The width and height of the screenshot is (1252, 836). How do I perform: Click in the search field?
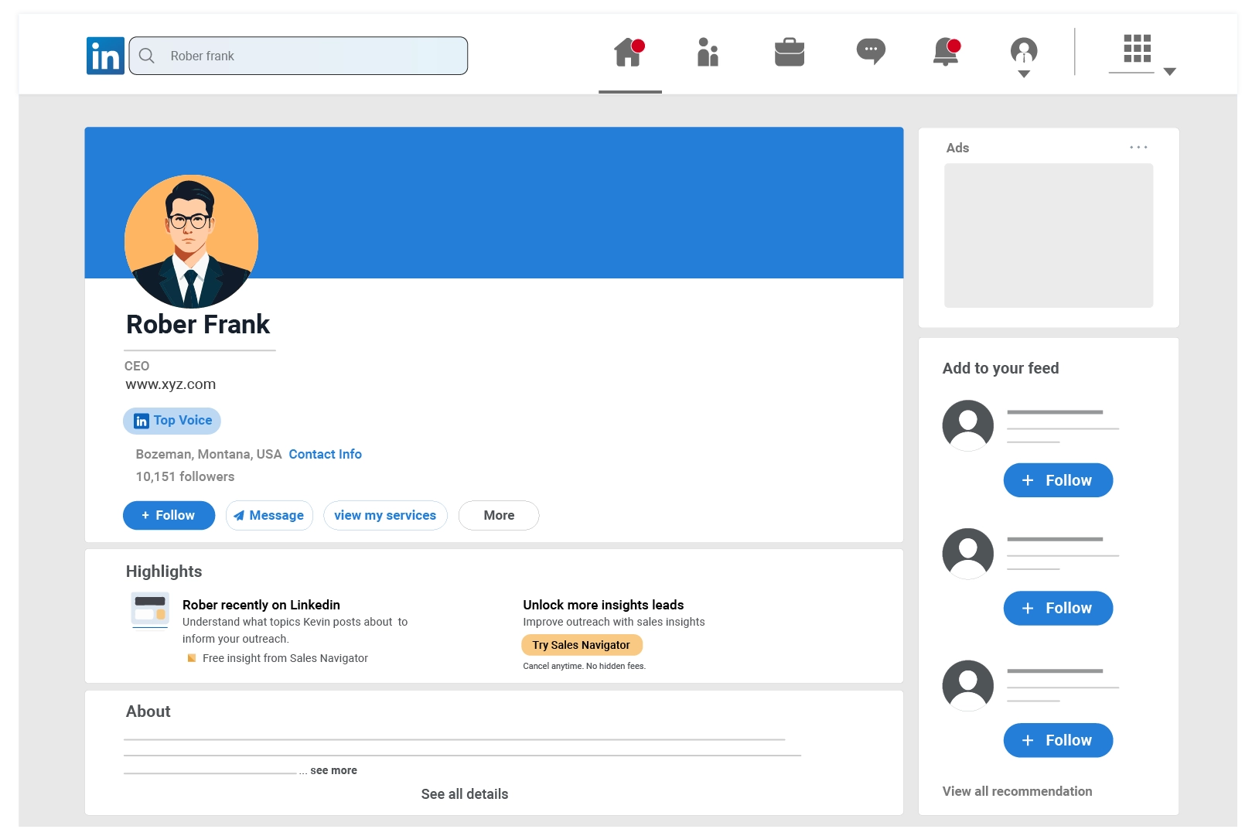click(309, 56)
